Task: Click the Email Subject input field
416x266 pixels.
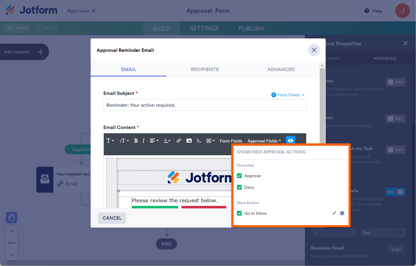Action: coord(205,105)
